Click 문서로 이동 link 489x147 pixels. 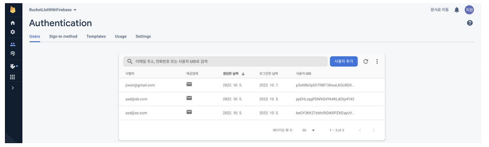pyautogui.click(x=440, y=10)
